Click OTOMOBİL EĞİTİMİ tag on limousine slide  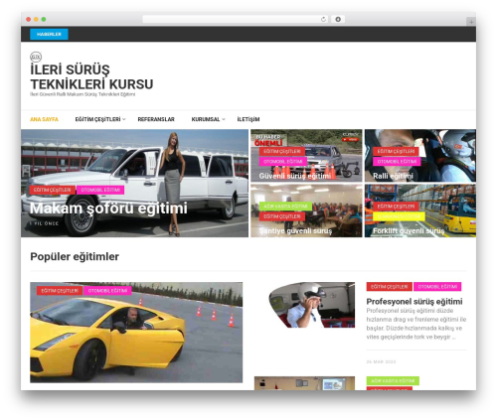pyautogui.click(x=100, y=190)
